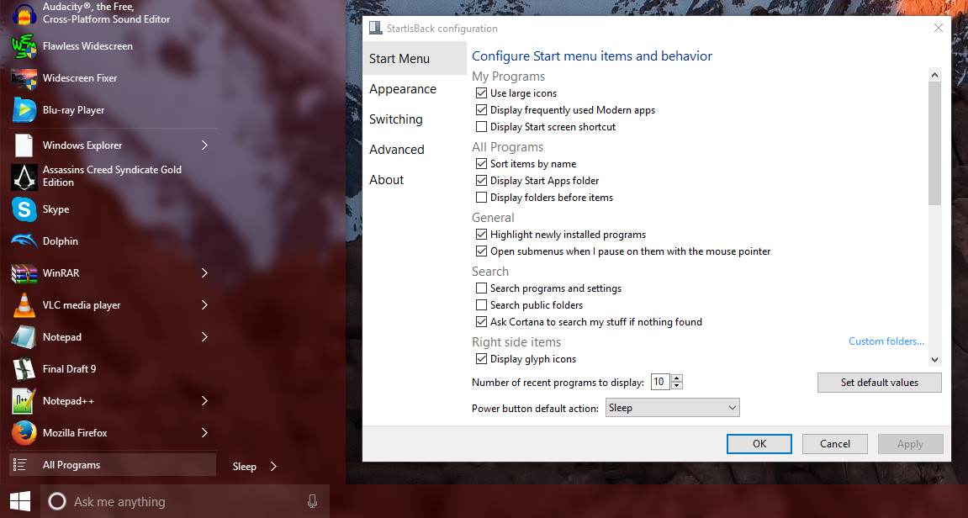Launch Assassins Creed Syndicate Gold Edition icon

[24, 177]
